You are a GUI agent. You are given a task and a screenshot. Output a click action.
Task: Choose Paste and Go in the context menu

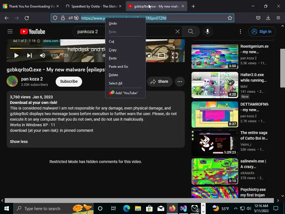point(126,67)
